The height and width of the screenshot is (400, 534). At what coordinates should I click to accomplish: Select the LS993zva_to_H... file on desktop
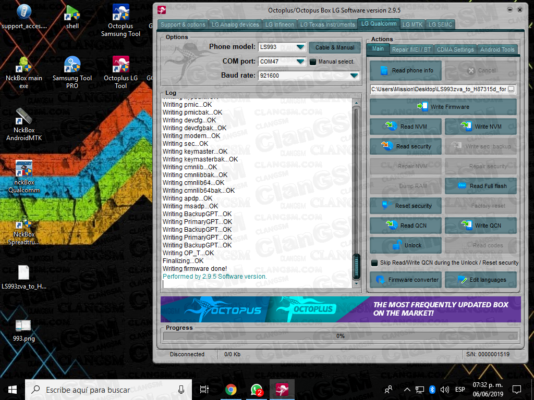[24, 277]
